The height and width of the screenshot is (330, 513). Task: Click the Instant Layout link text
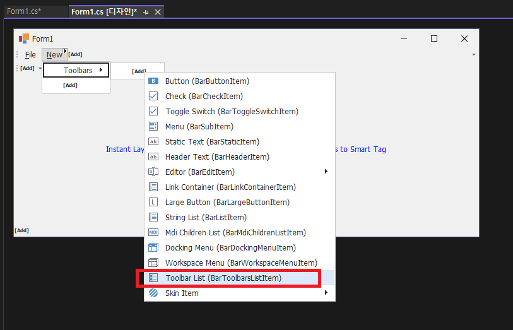click(x=125, y=150)
